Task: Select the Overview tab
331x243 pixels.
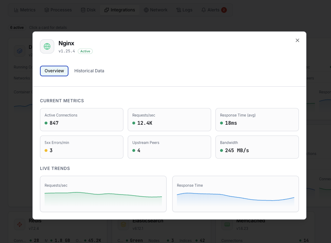Action: coord(54,71)
